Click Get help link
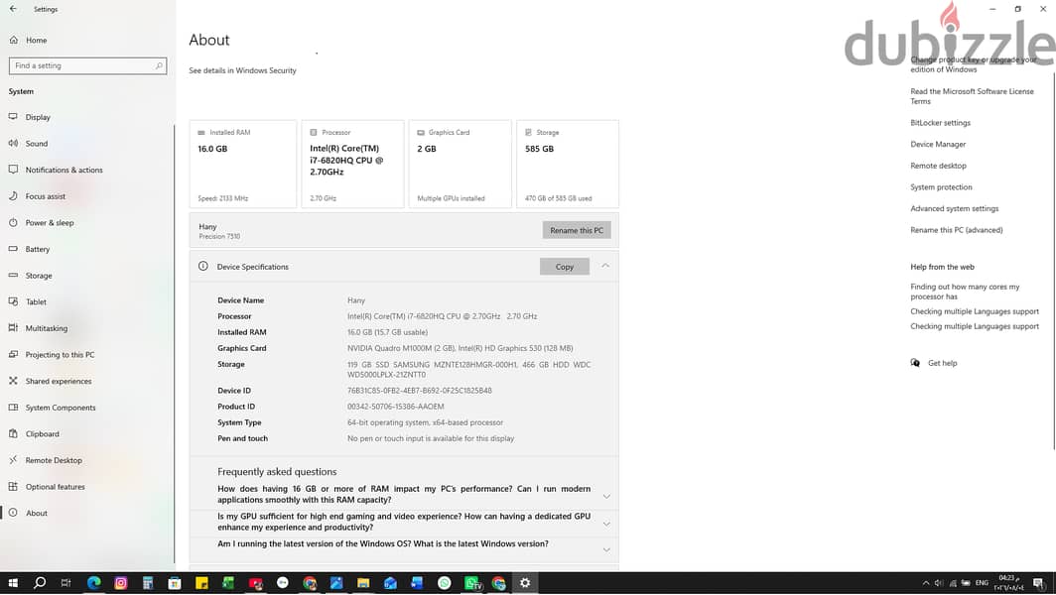 point(942,364)
